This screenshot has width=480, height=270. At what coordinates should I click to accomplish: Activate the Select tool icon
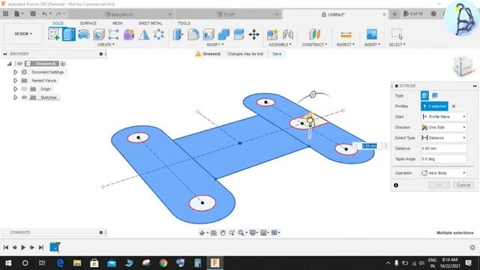(397, 34)
